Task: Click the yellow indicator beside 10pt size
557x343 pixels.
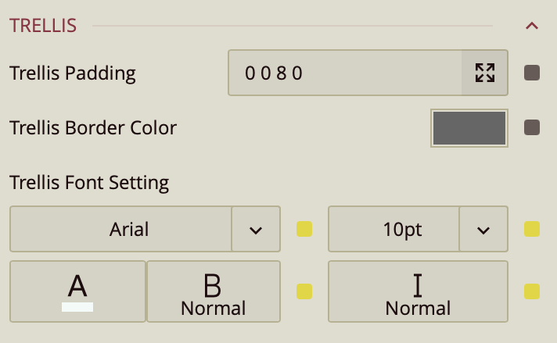Action: point(532,230)
